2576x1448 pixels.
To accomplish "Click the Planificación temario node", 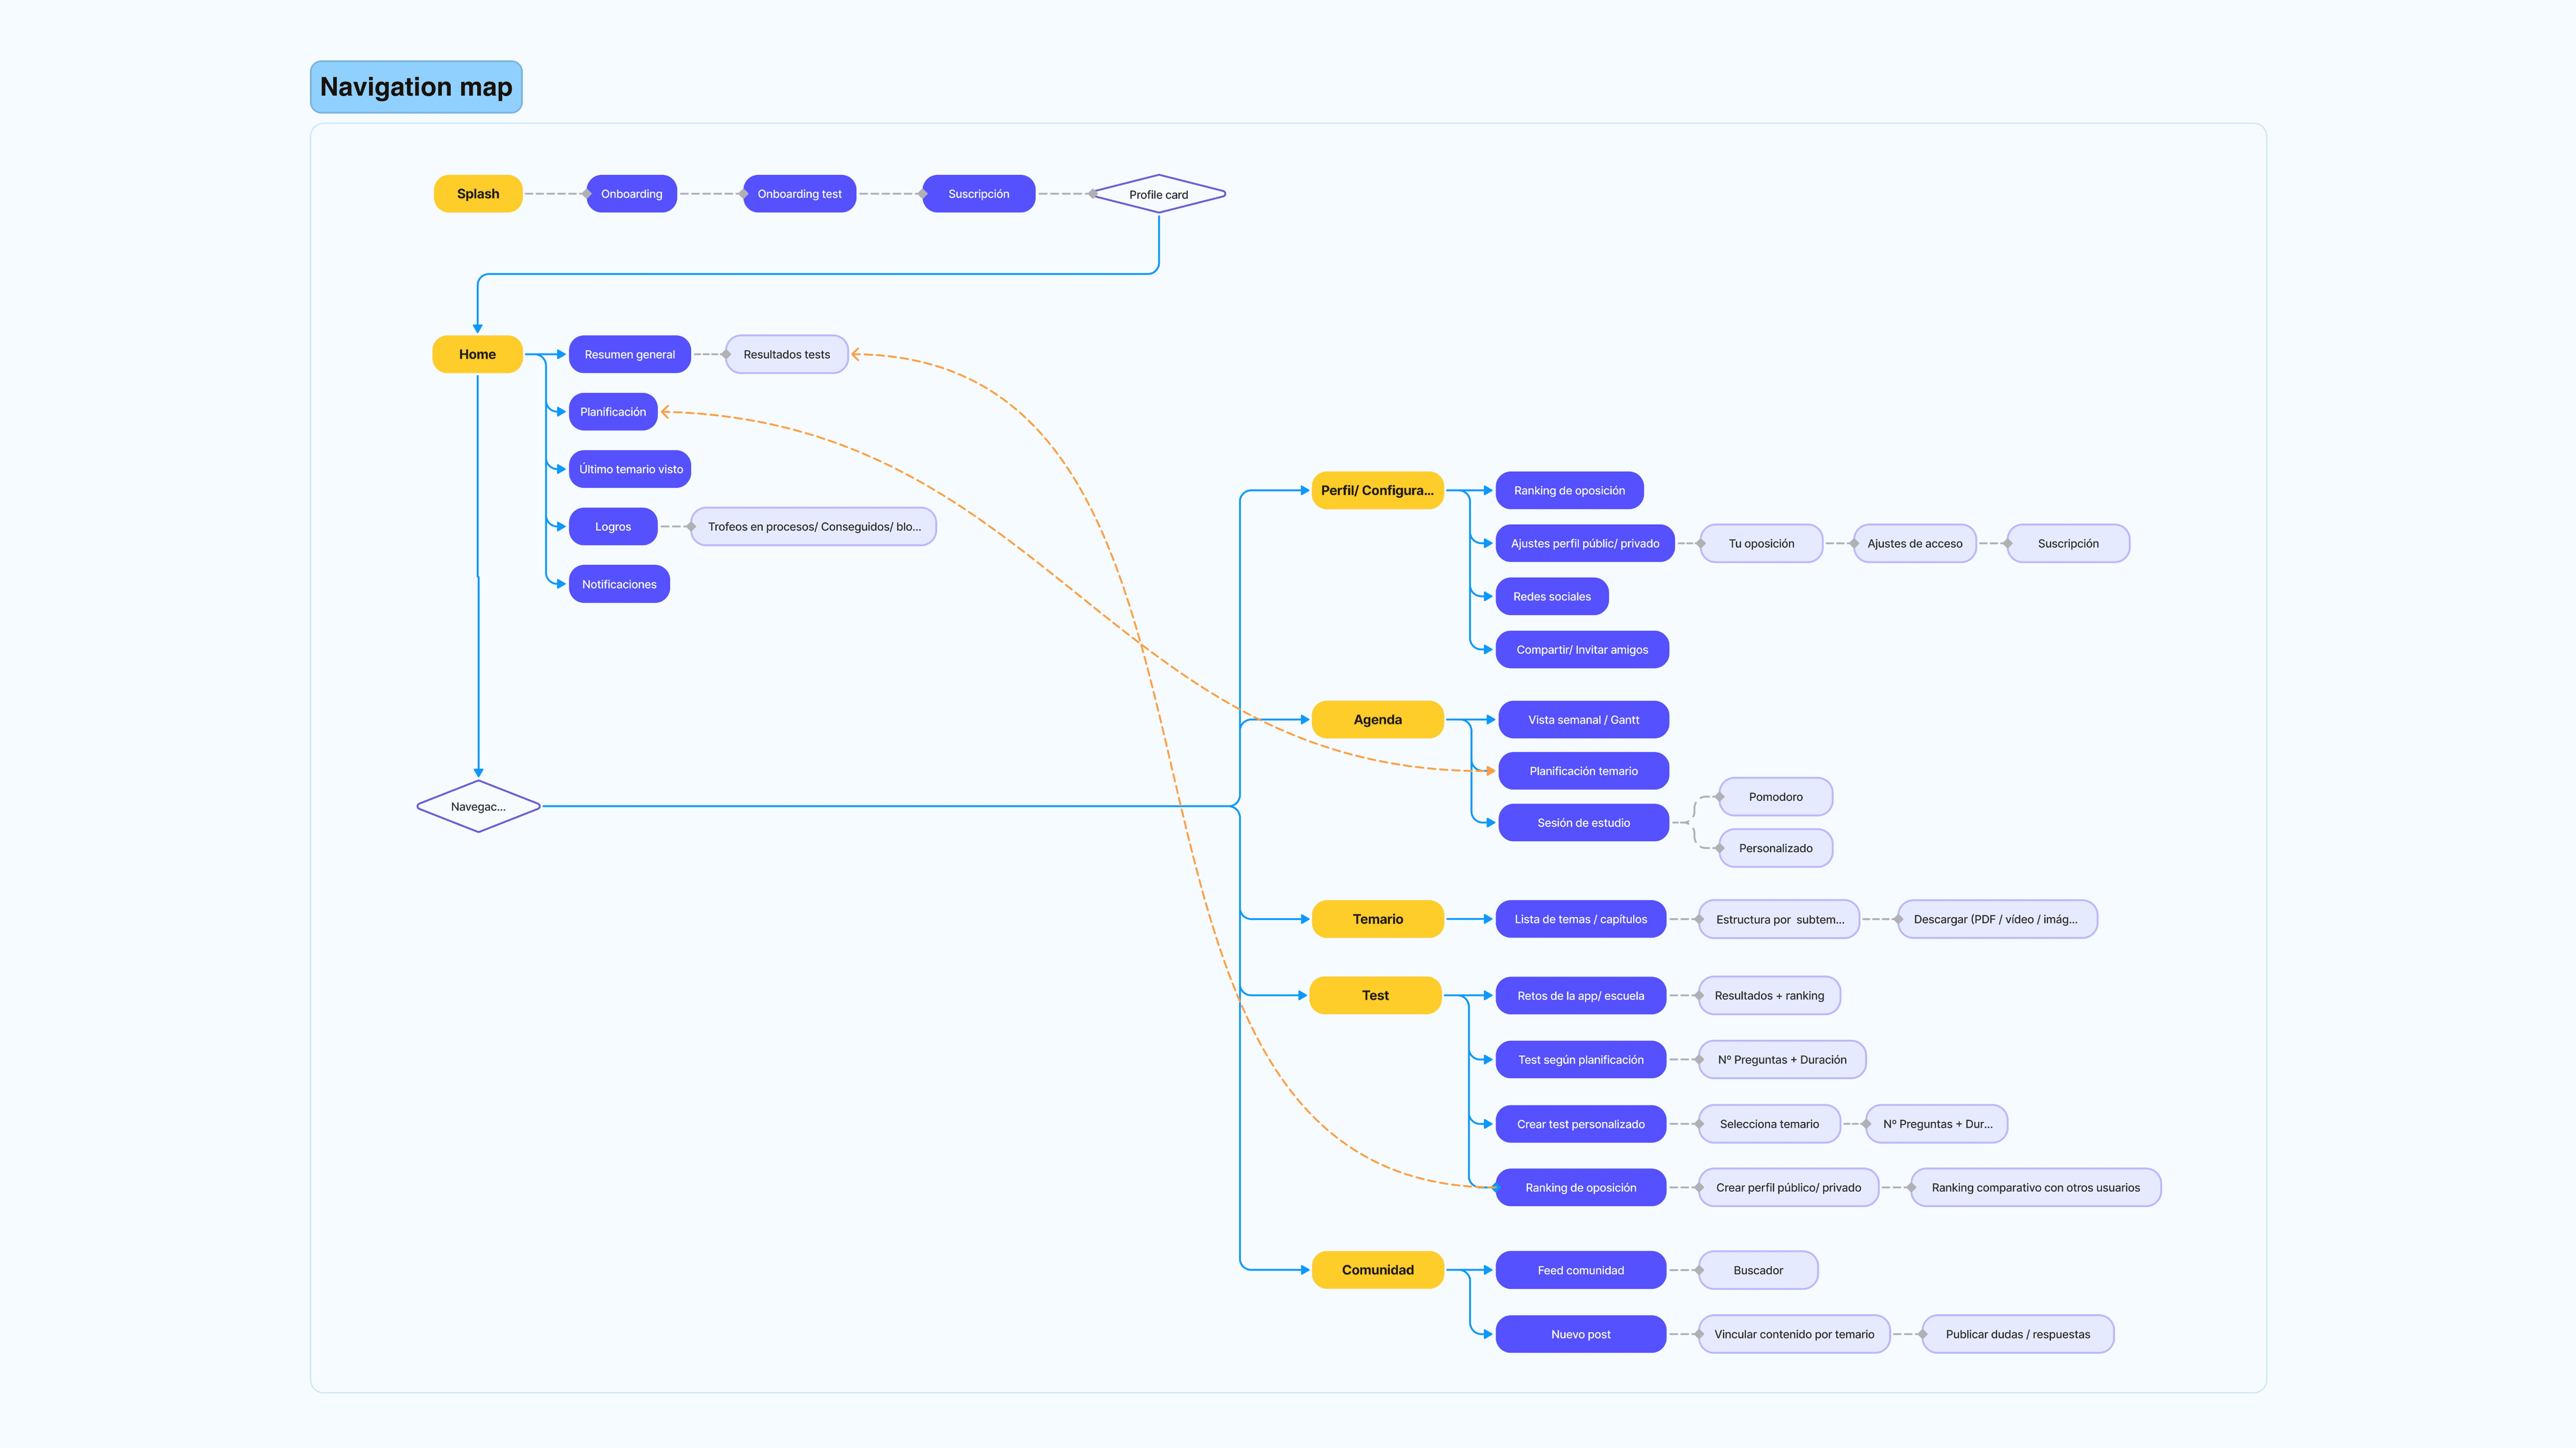I will [x=1583, y=771].
